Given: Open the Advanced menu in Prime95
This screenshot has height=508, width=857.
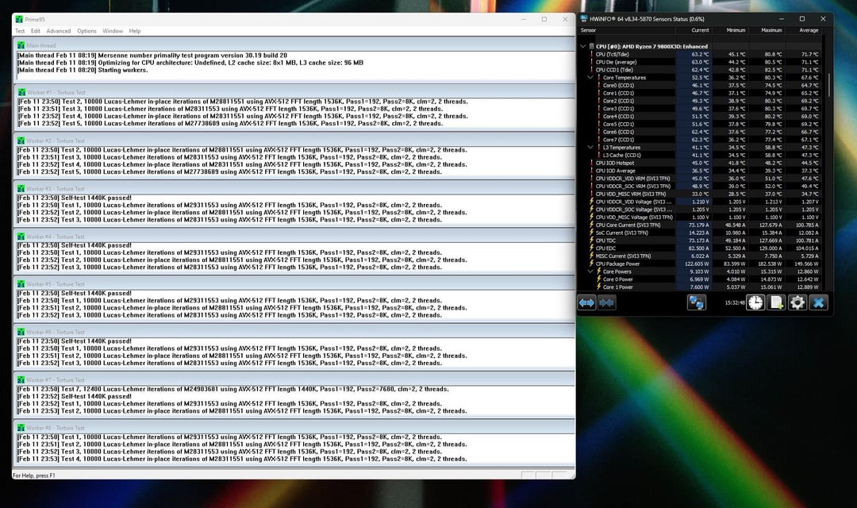Looking at the screenshot, I should point(58,31).
